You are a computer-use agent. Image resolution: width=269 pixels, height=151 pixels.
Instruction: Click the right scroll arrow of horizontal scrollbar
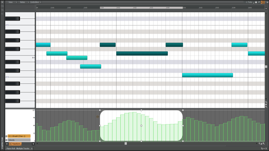pyautogui.click(x=257, y=143)
